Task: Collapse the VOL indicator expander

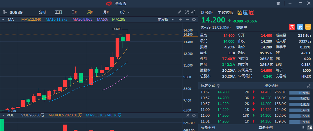Action: coord(3,116)
